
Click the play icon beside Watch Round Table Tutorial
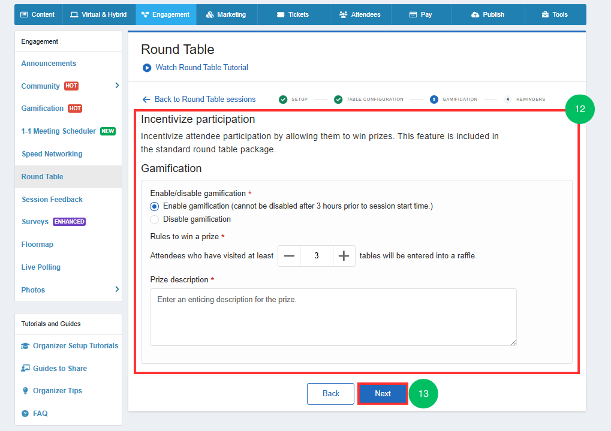click(147, 68)
